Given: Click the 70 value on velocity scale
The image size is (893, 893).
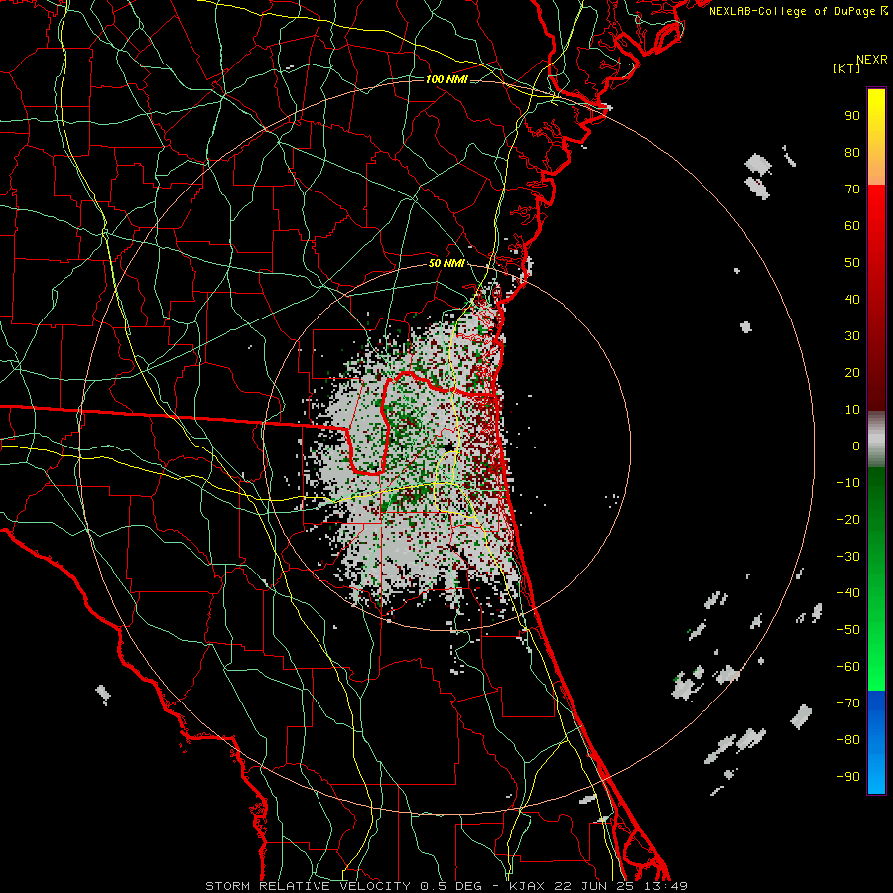Looking at the screenshot, I should pos(852,190).
